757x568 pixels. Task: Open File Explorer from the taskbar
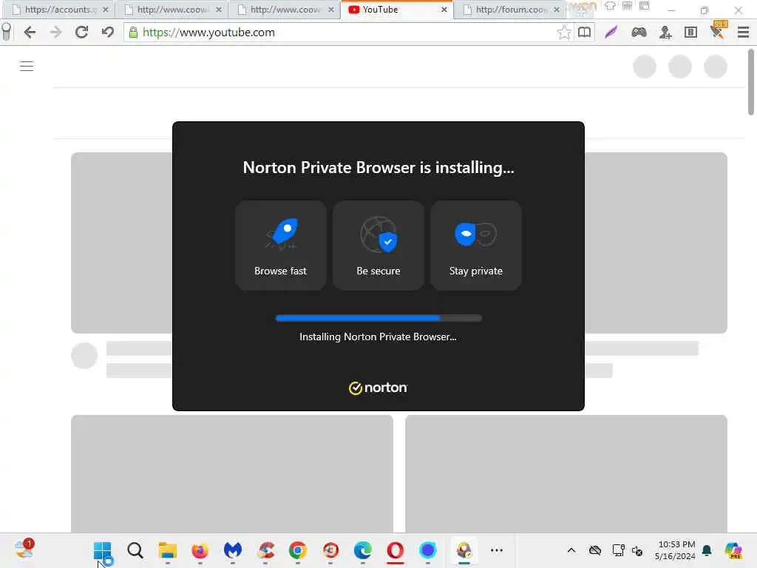click(168, 550)
